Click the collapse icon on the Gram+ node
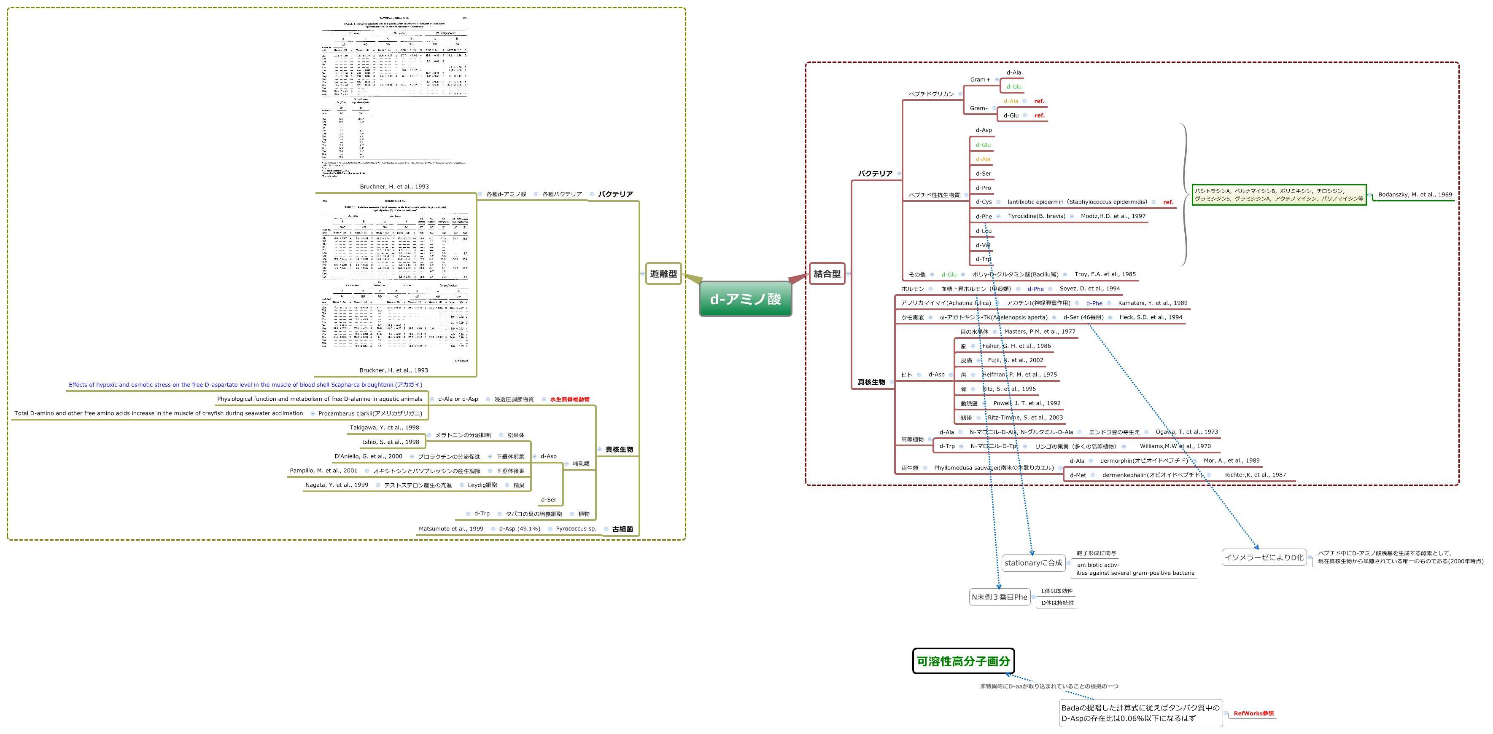 [997, 80]
